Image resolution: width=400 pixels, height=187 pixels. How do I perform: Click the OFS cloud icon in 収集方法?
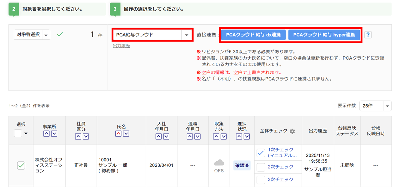219,163
